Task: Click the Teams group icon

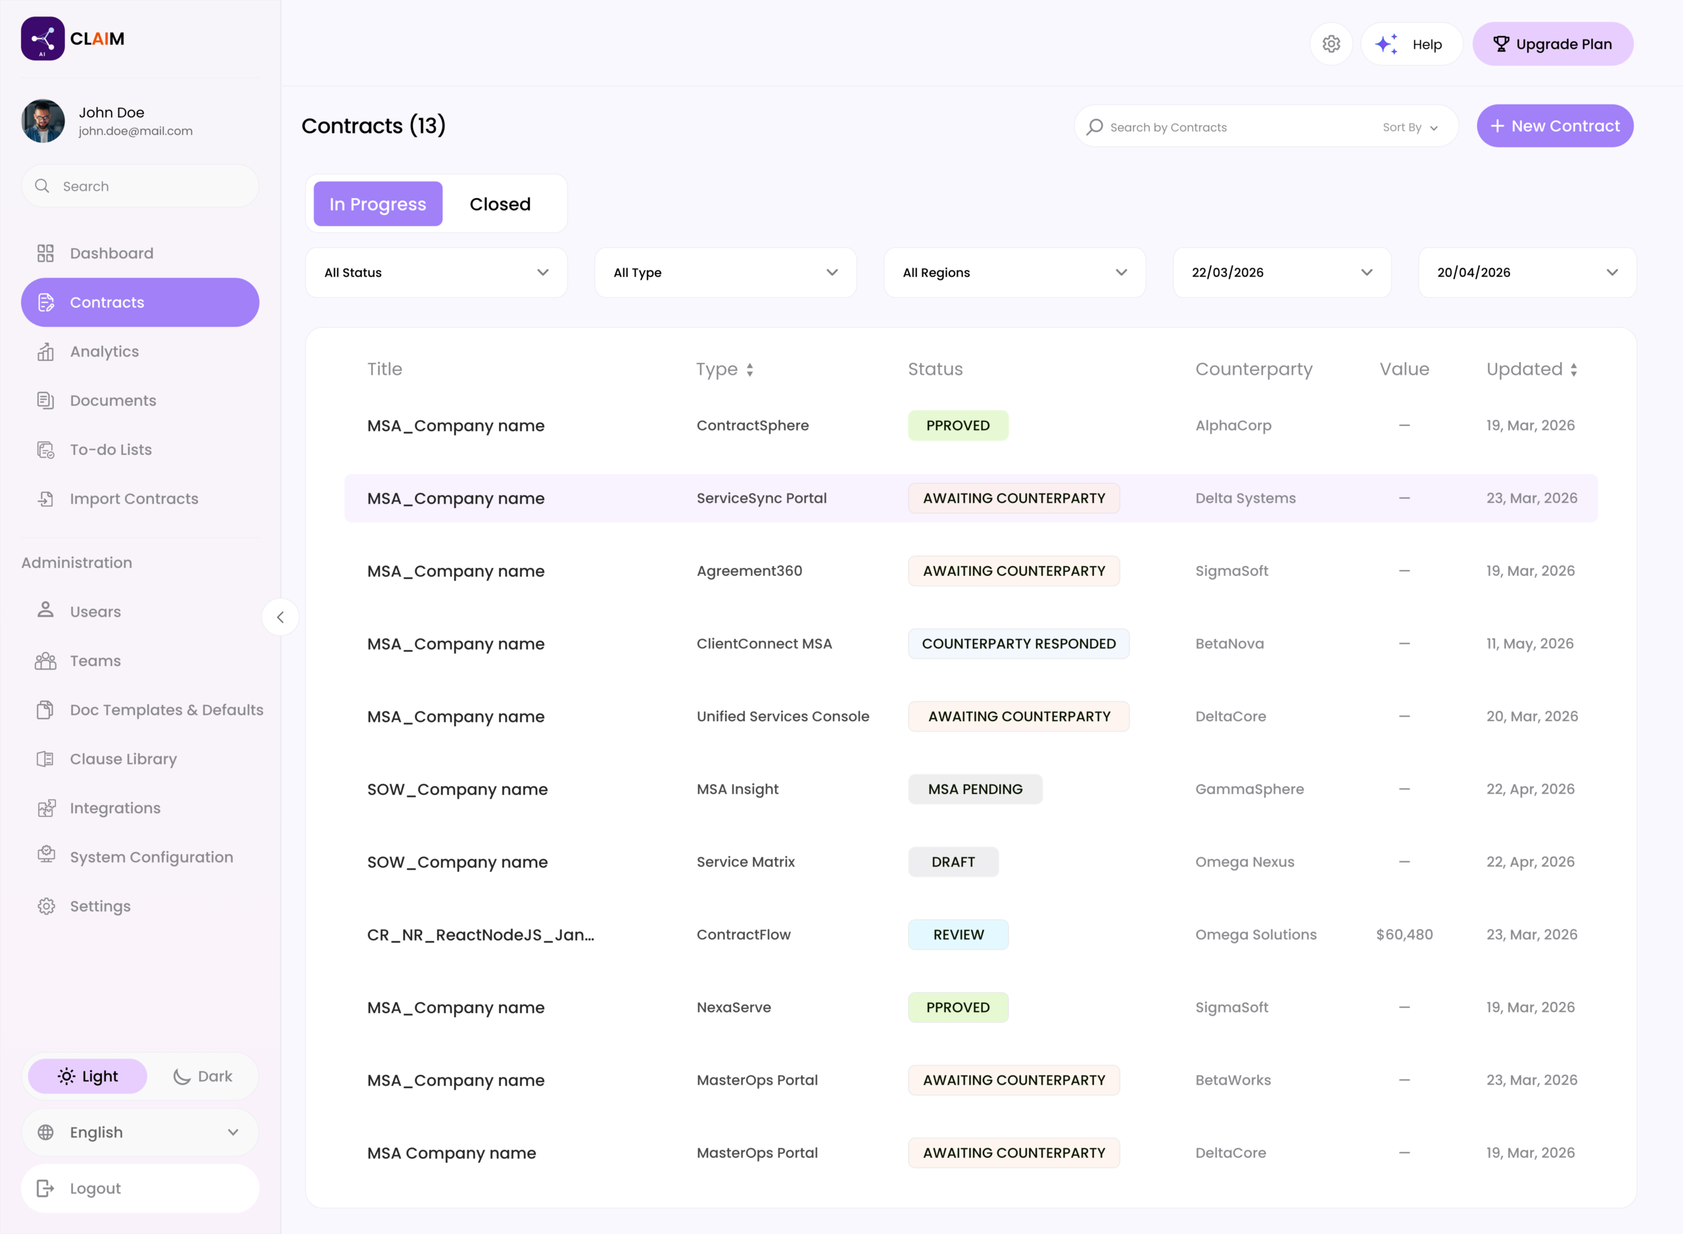Action: pos(45,660)
